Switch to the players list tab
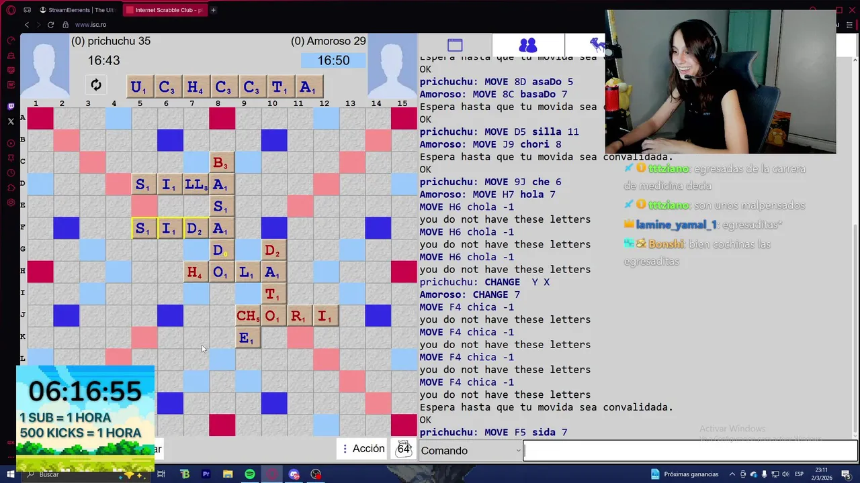Image resolution: width=860 pixels, height=483 pixels. coord(528,45)
